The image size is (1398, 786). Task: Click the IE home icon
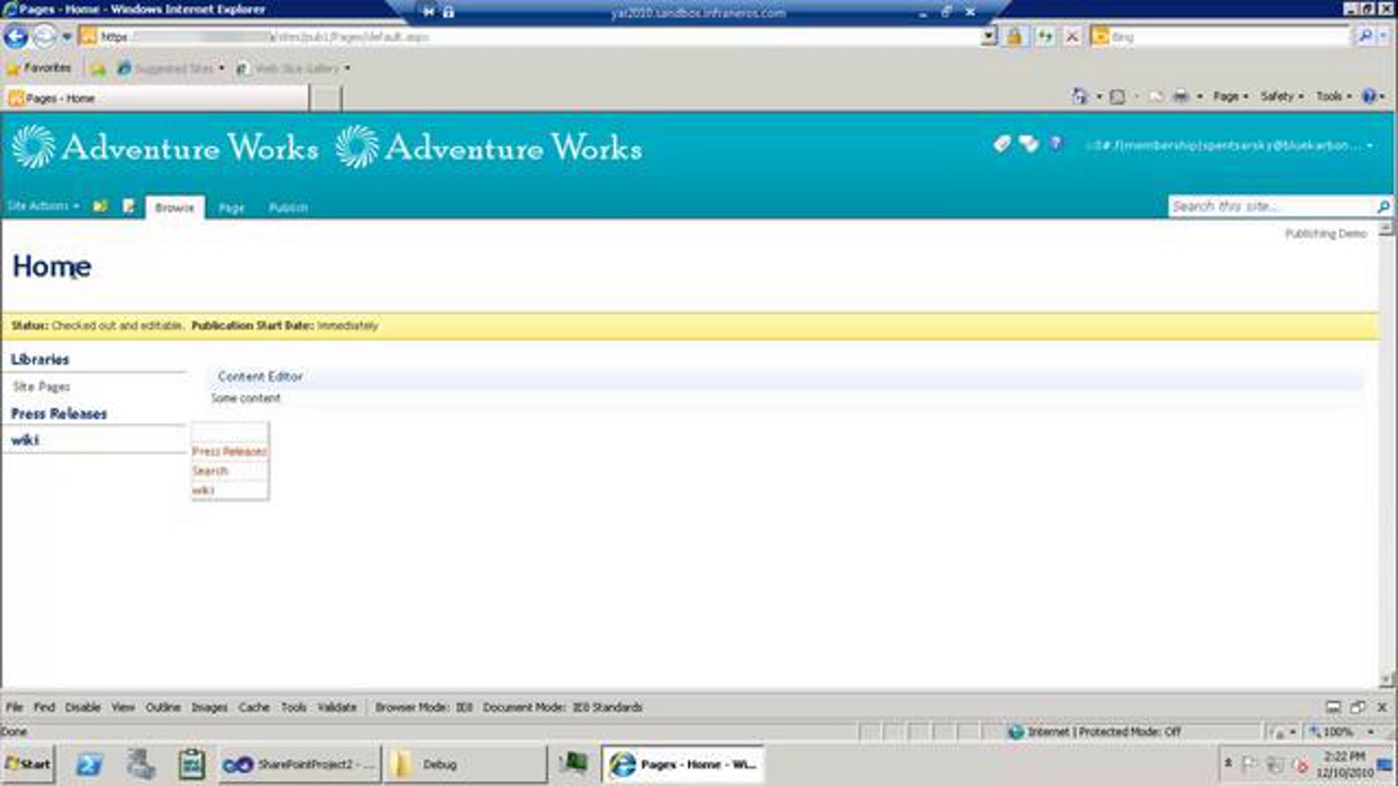pyautogui.click(x=1079, y=97)
